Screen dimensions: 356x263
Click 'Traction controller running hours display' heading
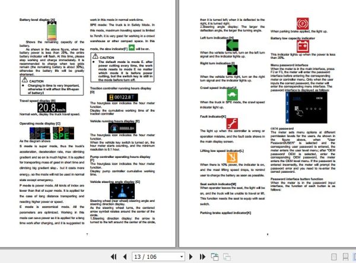[x=120, y=88]
